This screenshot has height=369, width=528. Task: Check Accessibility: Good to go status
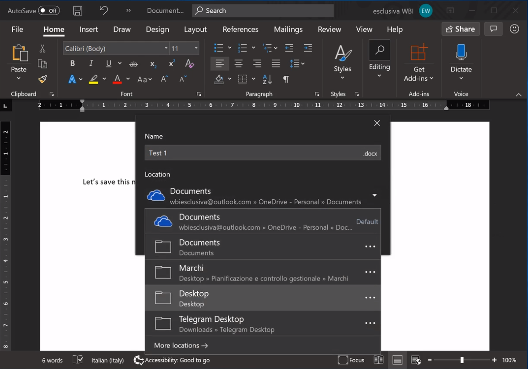pos(172,360)
